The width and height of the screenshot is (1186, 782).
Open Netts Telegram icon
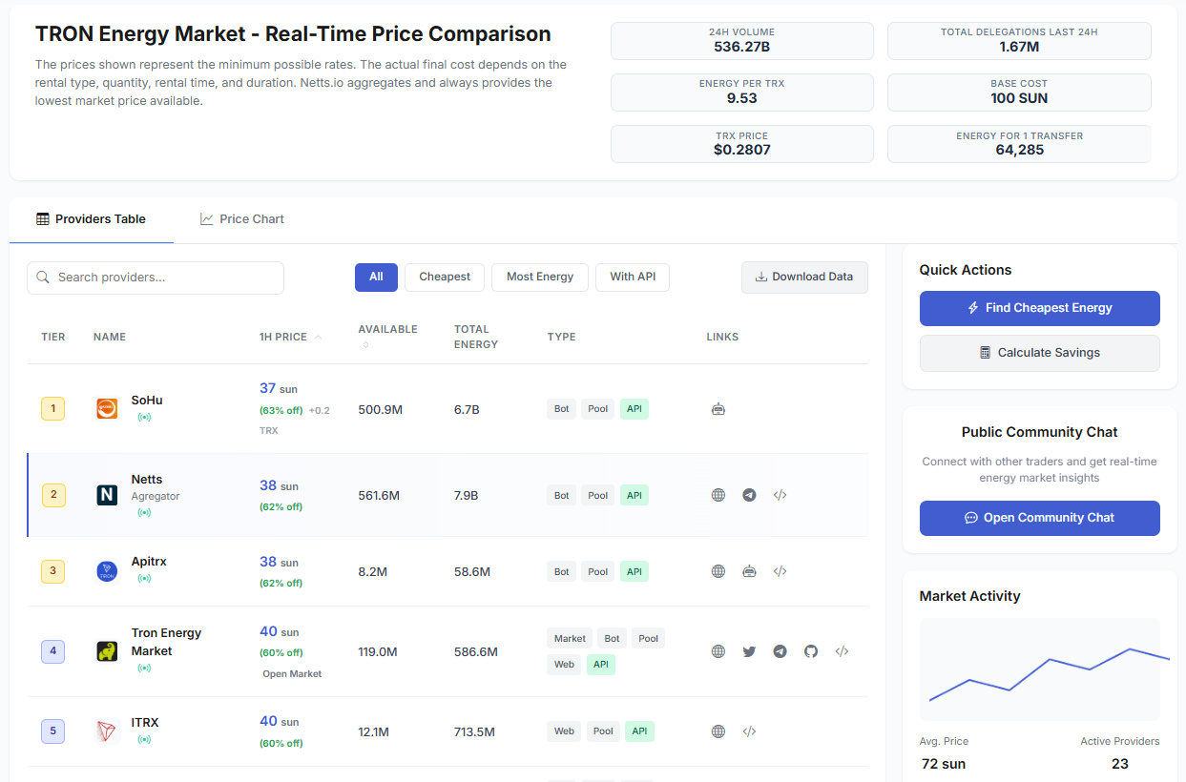749,495
